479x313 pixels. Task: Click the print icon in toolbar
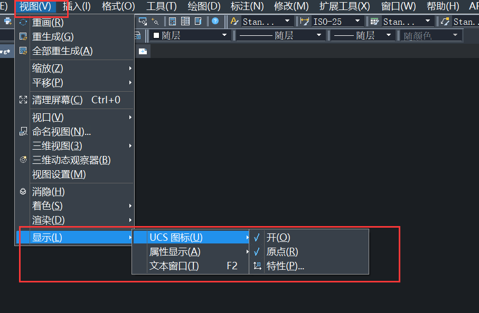click(x=7, y=22)
